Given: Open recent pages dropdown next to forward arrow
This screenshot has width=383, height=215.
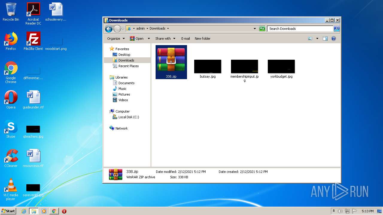Looking at the screenshot, I should (123, 29).
